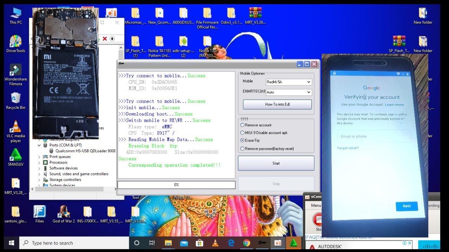Screen dimensions: 449x252
Task: Open VLC from the taskbar
Action: tap(215, 243)
